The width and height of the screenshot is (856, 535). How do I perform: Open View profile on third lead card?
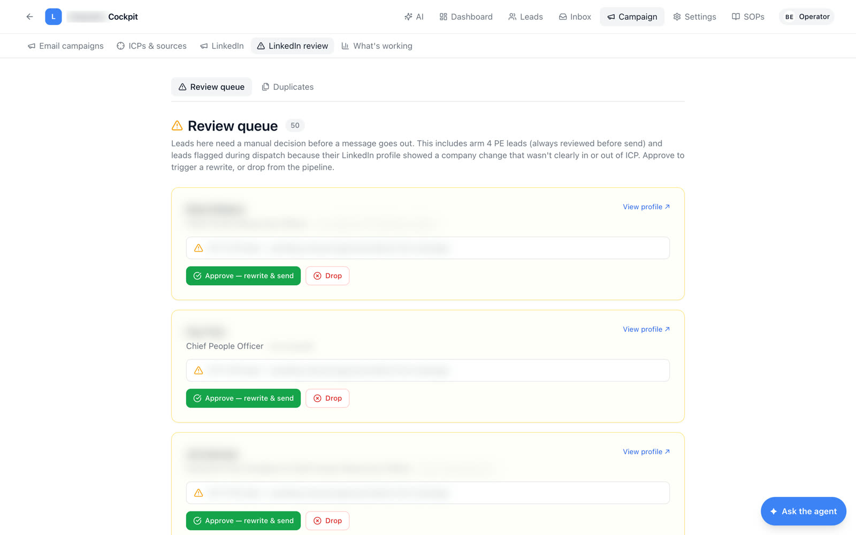[x=646, y=452]
